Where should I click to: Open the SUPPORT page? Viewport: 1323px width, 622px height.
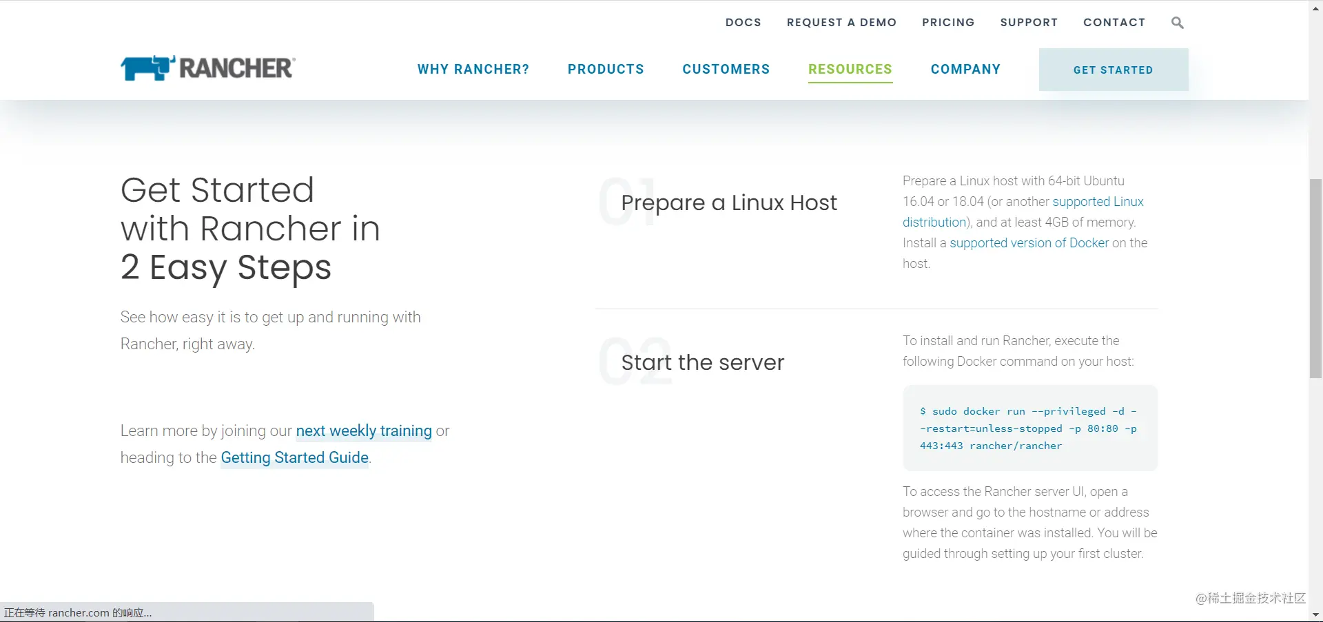point(1029,22)
